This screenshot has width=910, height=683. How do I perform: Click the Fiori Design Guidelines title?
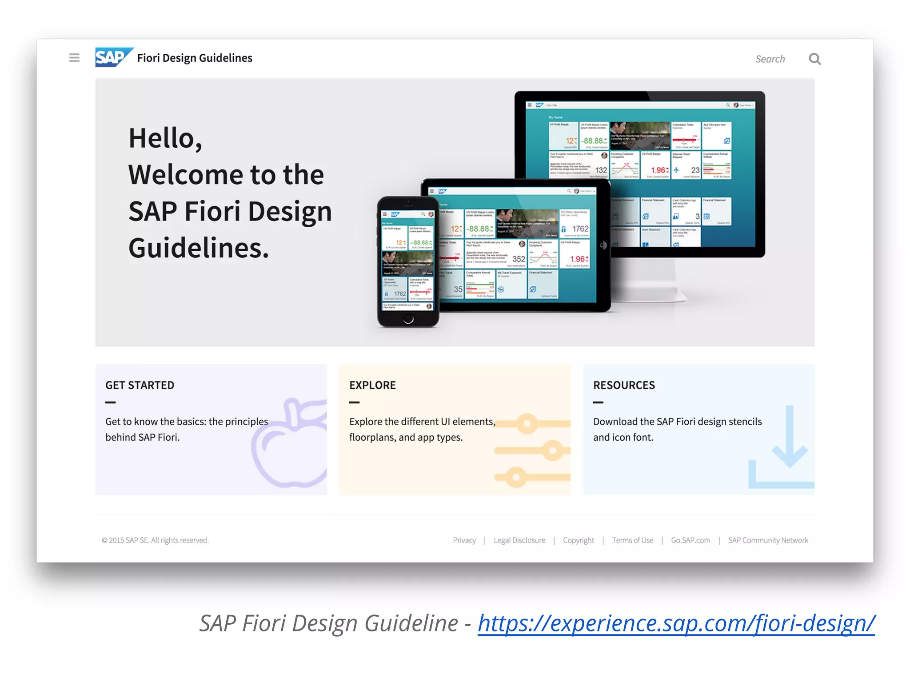[195, 58]
